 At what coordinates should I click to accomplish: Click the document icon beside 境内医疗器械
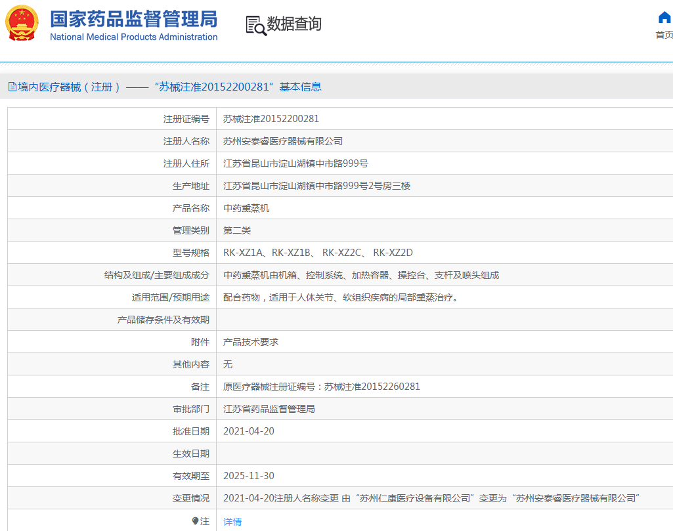[12, 87]
